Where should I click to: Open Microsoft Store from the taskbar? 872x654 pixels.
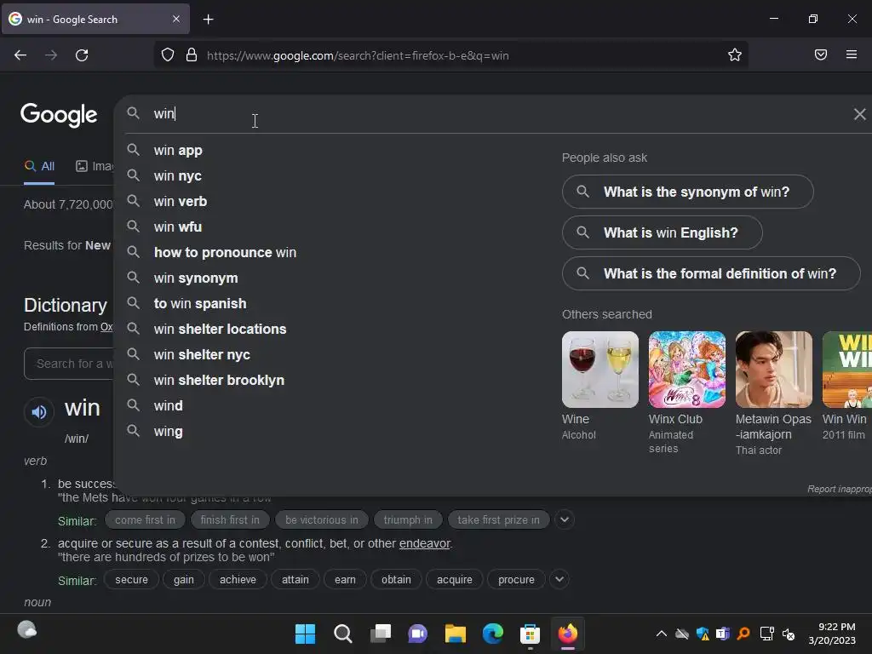coord(530,634)
